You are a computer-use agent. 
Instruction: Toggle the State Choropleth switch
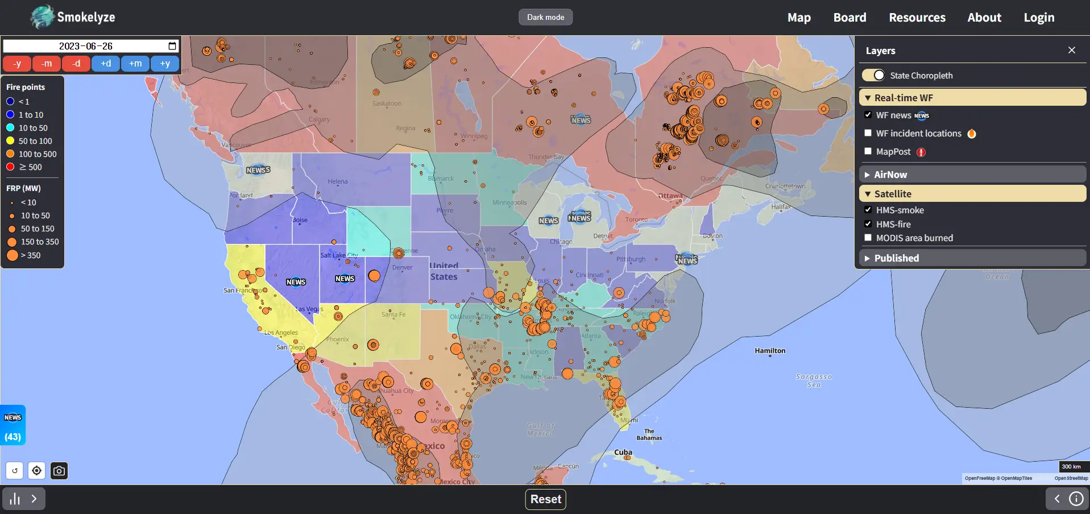tap(873, 75)
